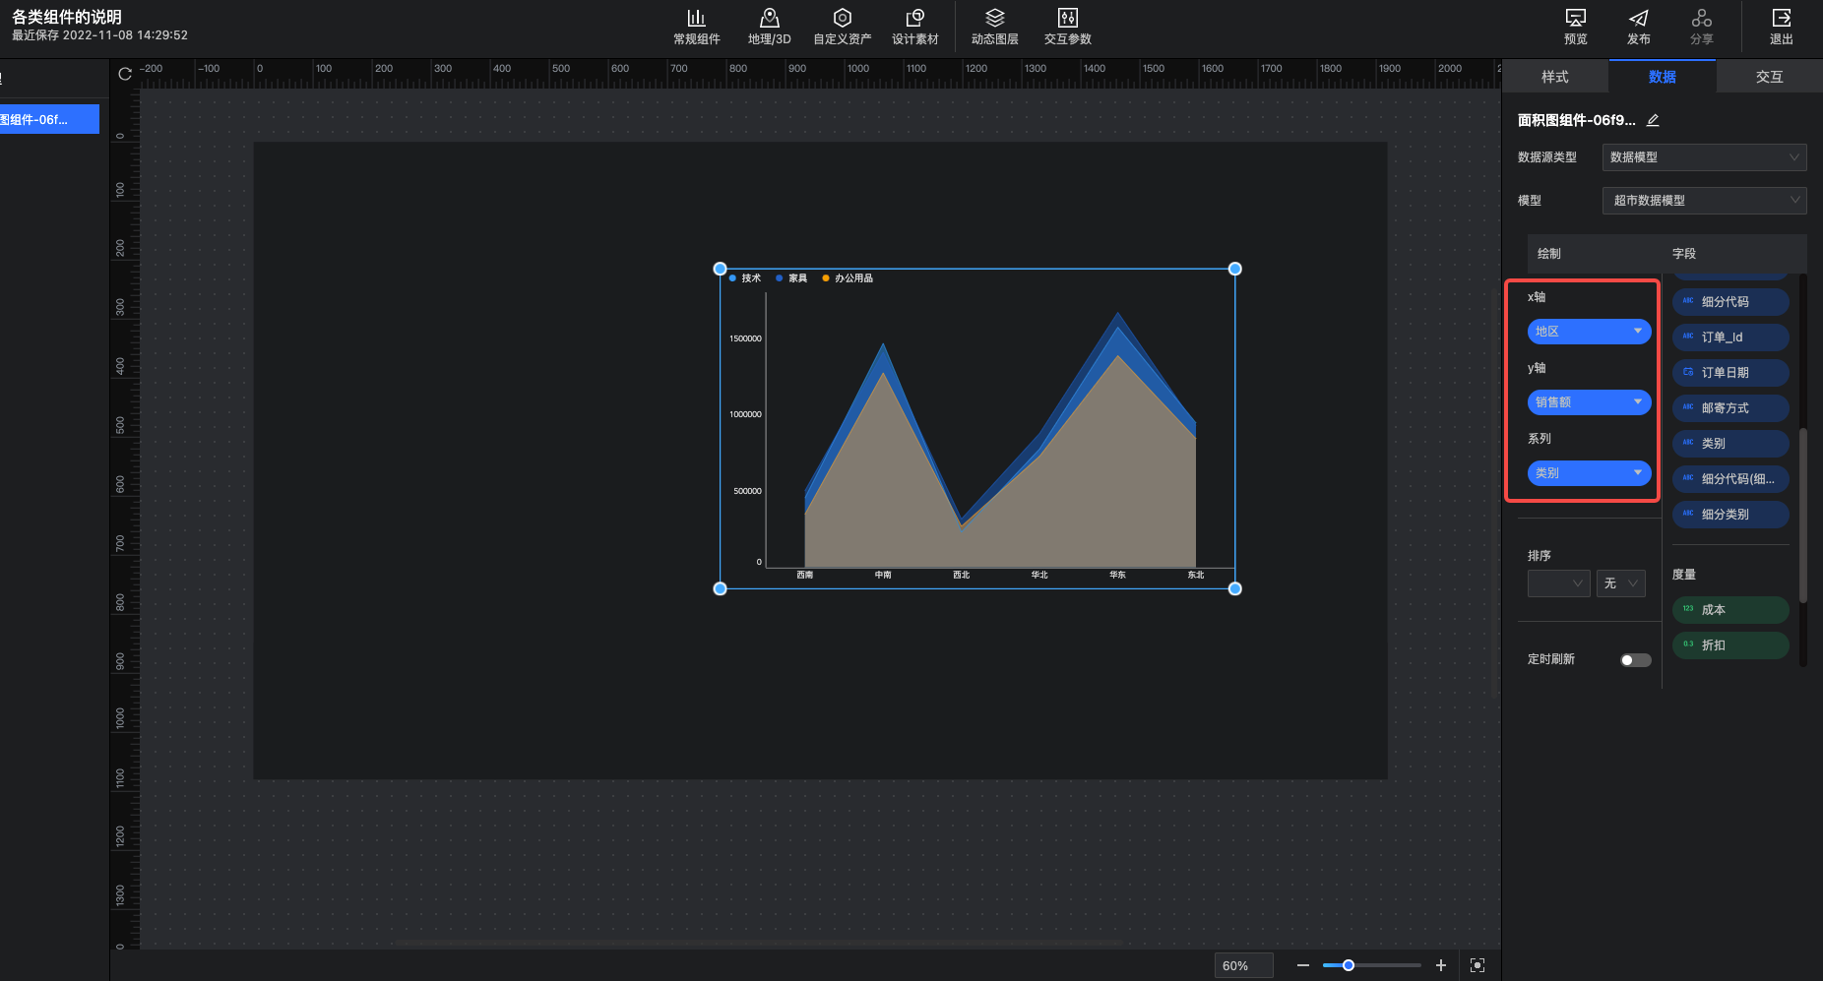Click the 字段 column header
1823x981 pixels.
coord(1684,254)
